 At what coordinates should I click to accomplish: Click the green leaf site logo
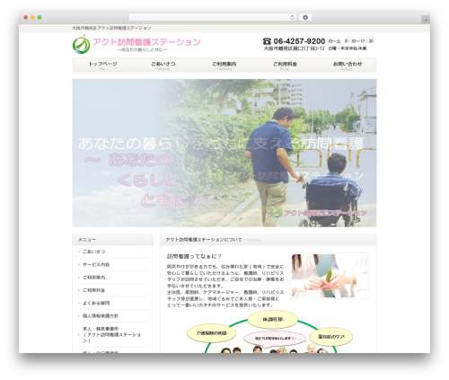pos(81,44)
